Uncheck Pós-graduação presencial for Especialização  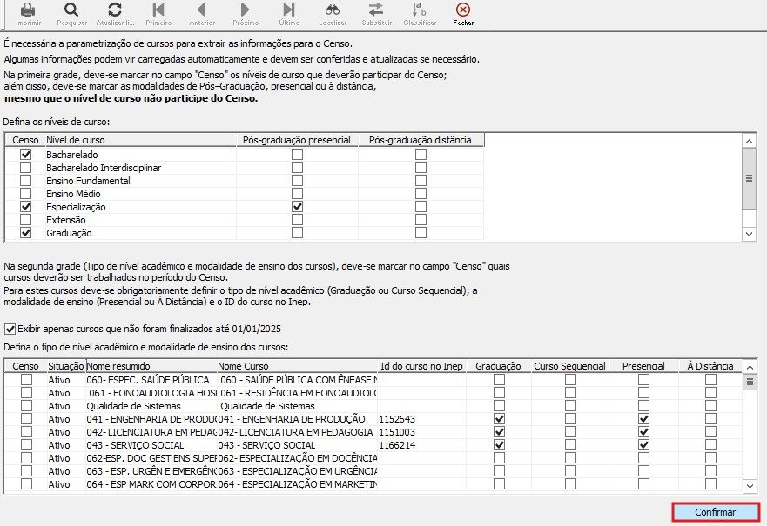[297, 207]
